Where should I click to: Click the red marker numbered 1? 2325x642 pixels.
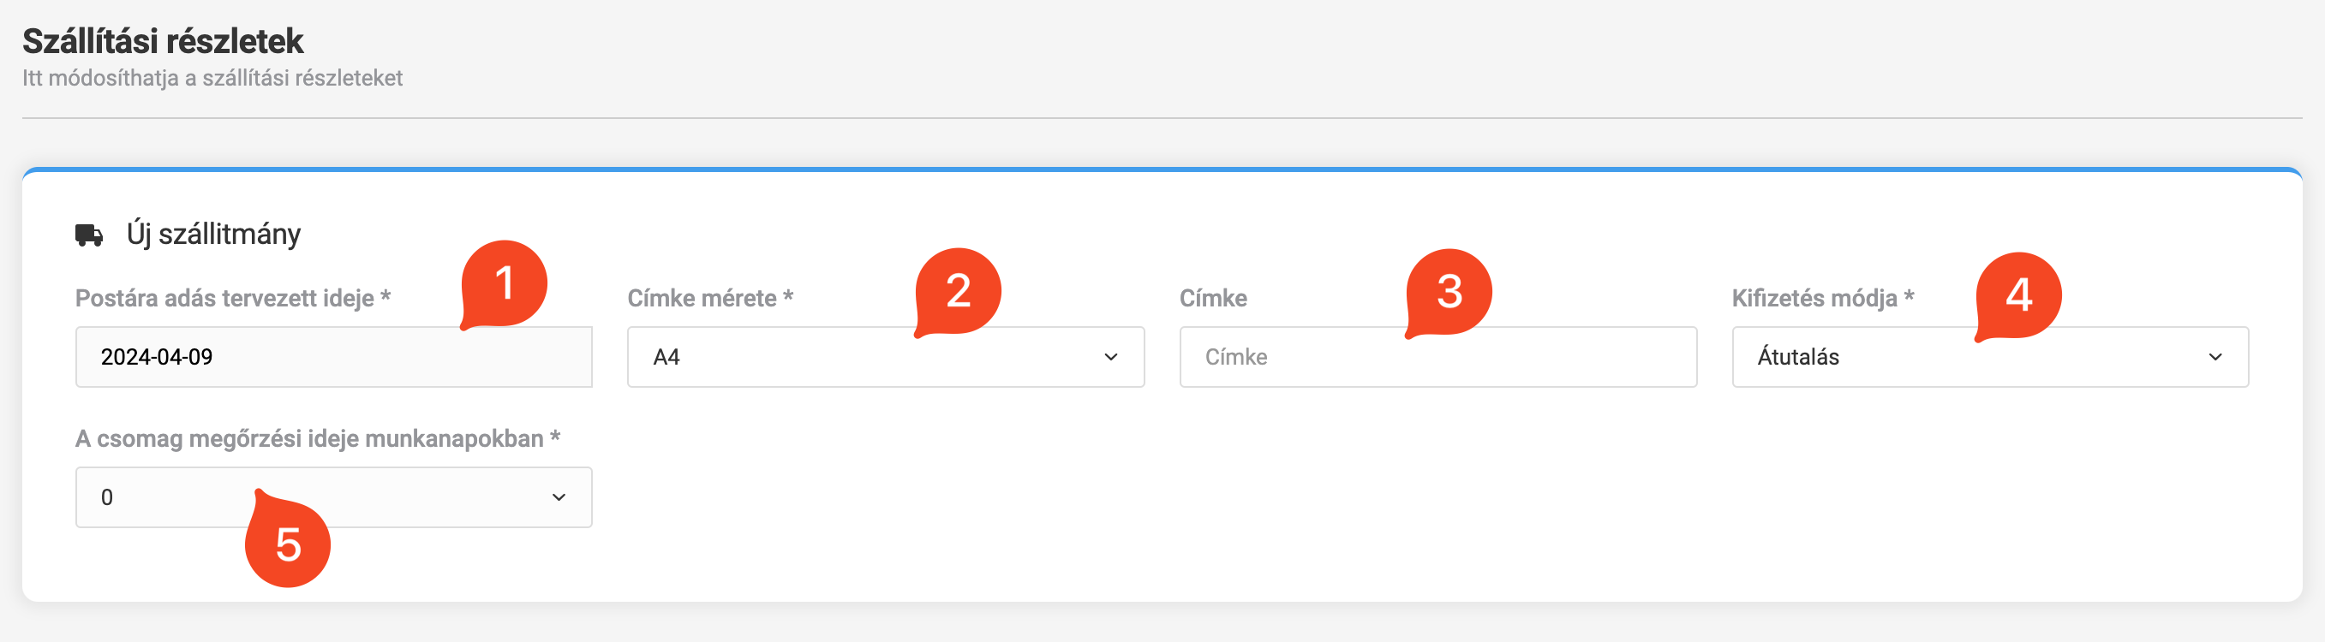[x=504, y=283]
